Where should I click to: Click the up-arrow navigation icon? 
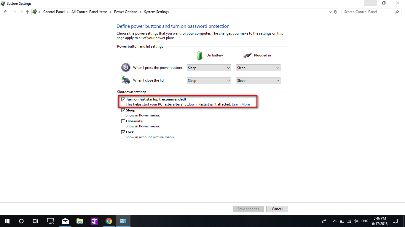(27, 12)
